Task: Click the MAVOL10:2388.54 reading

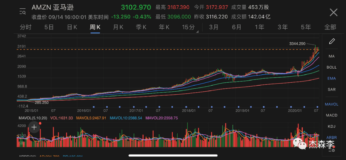Action: [126, 118]
